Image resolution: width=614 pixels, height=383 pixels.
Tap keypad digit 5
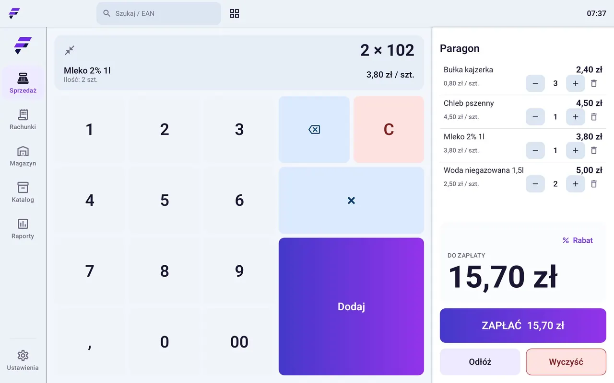165,200
